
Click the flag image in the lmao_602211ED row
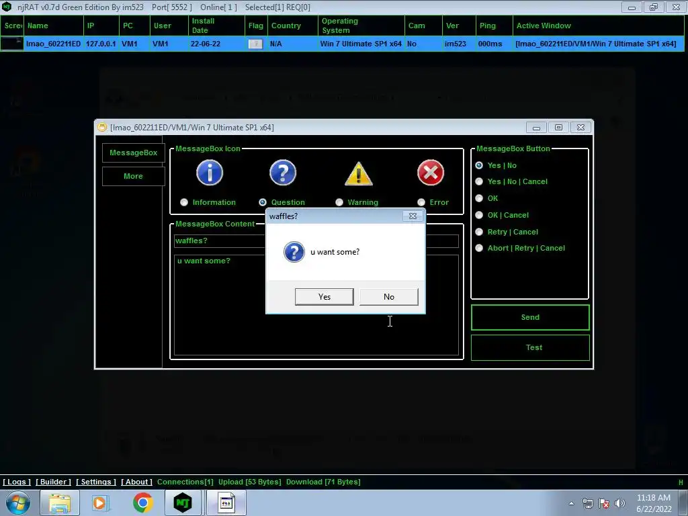point(255,44)
